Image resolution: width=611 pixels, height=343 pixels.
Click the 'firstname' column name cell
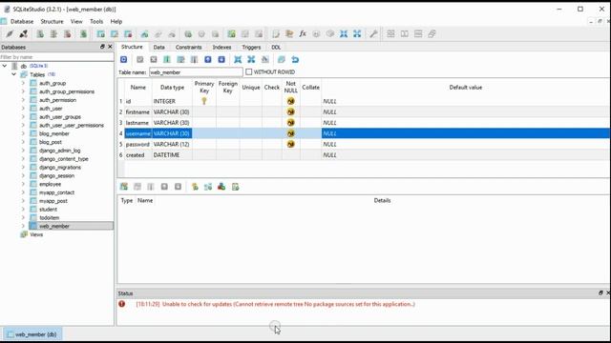[137, 112]
